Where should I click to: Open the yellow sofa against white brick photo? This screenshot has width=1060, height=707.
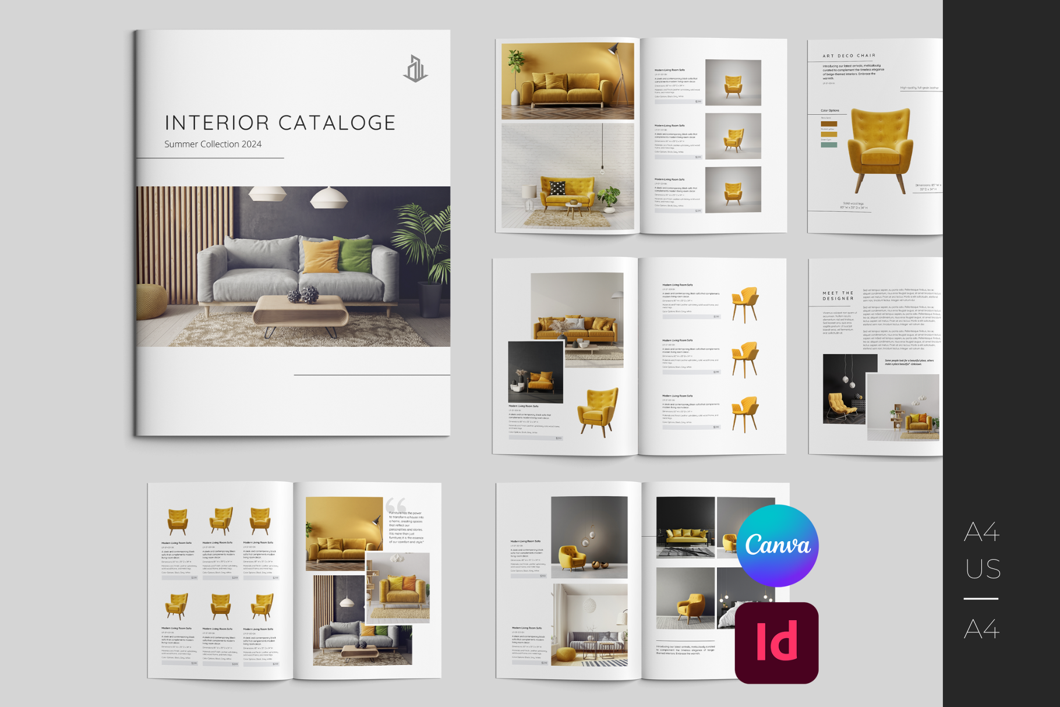[x=567, y=175]
